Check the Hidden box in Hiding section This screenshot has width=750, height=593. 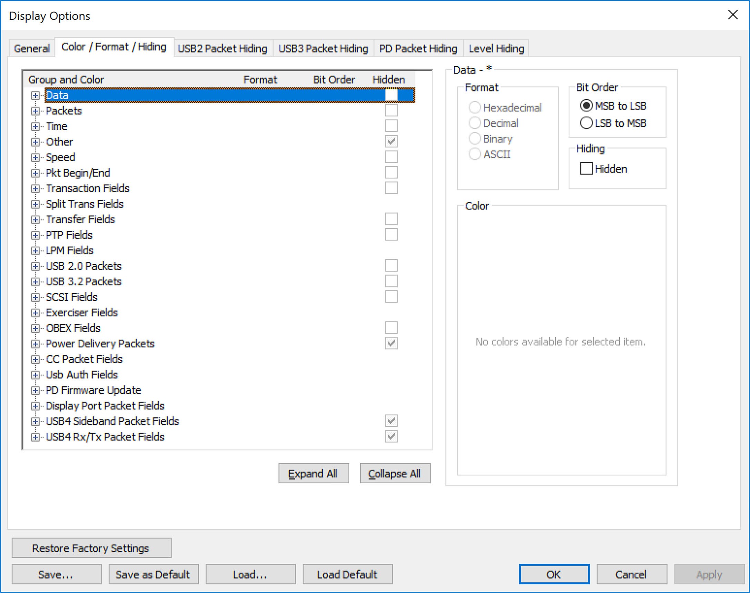[586, 169]
